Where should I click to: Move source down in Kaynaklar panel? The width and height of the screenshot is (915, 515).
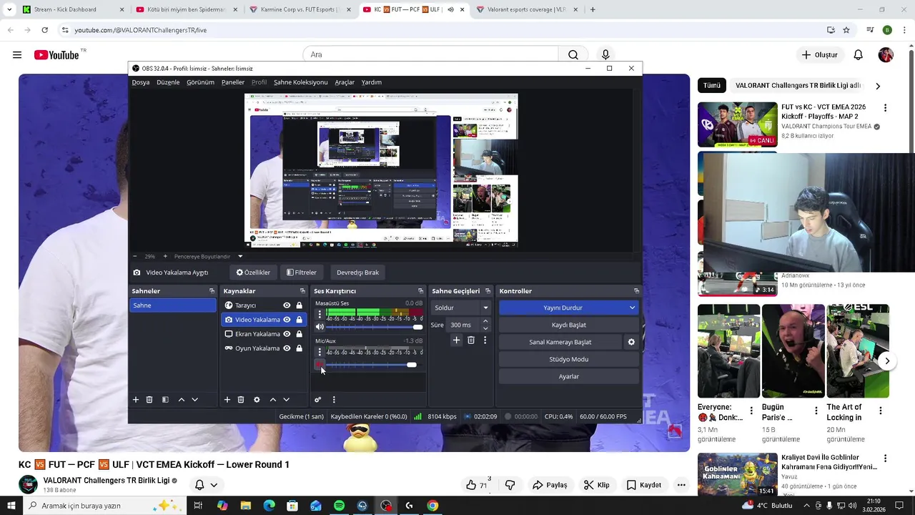click(286, 400)
